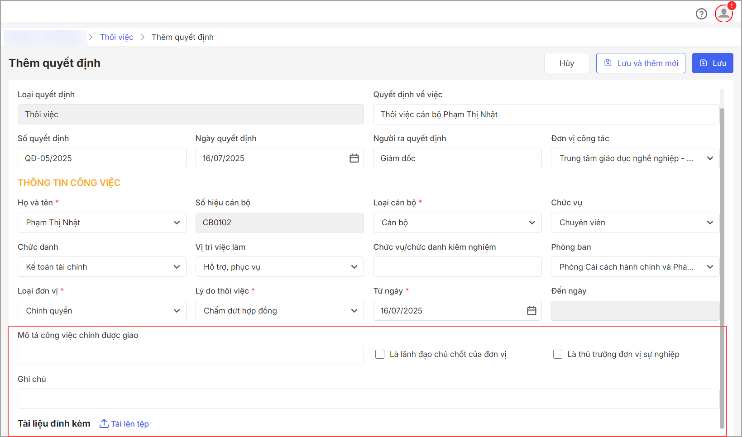This screenshot has width=742, height=437.
Task: Click the vertical scrollbar of the form
Action: pyautogui.click(x=722, y=267)
